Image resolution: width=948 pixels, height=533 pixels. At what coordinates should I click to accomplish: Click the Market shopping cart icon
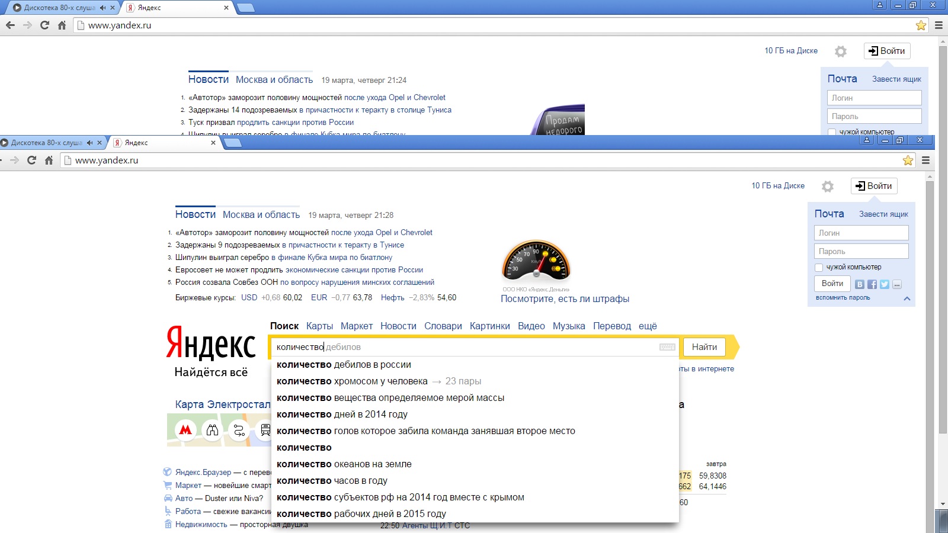pos(168,485)
